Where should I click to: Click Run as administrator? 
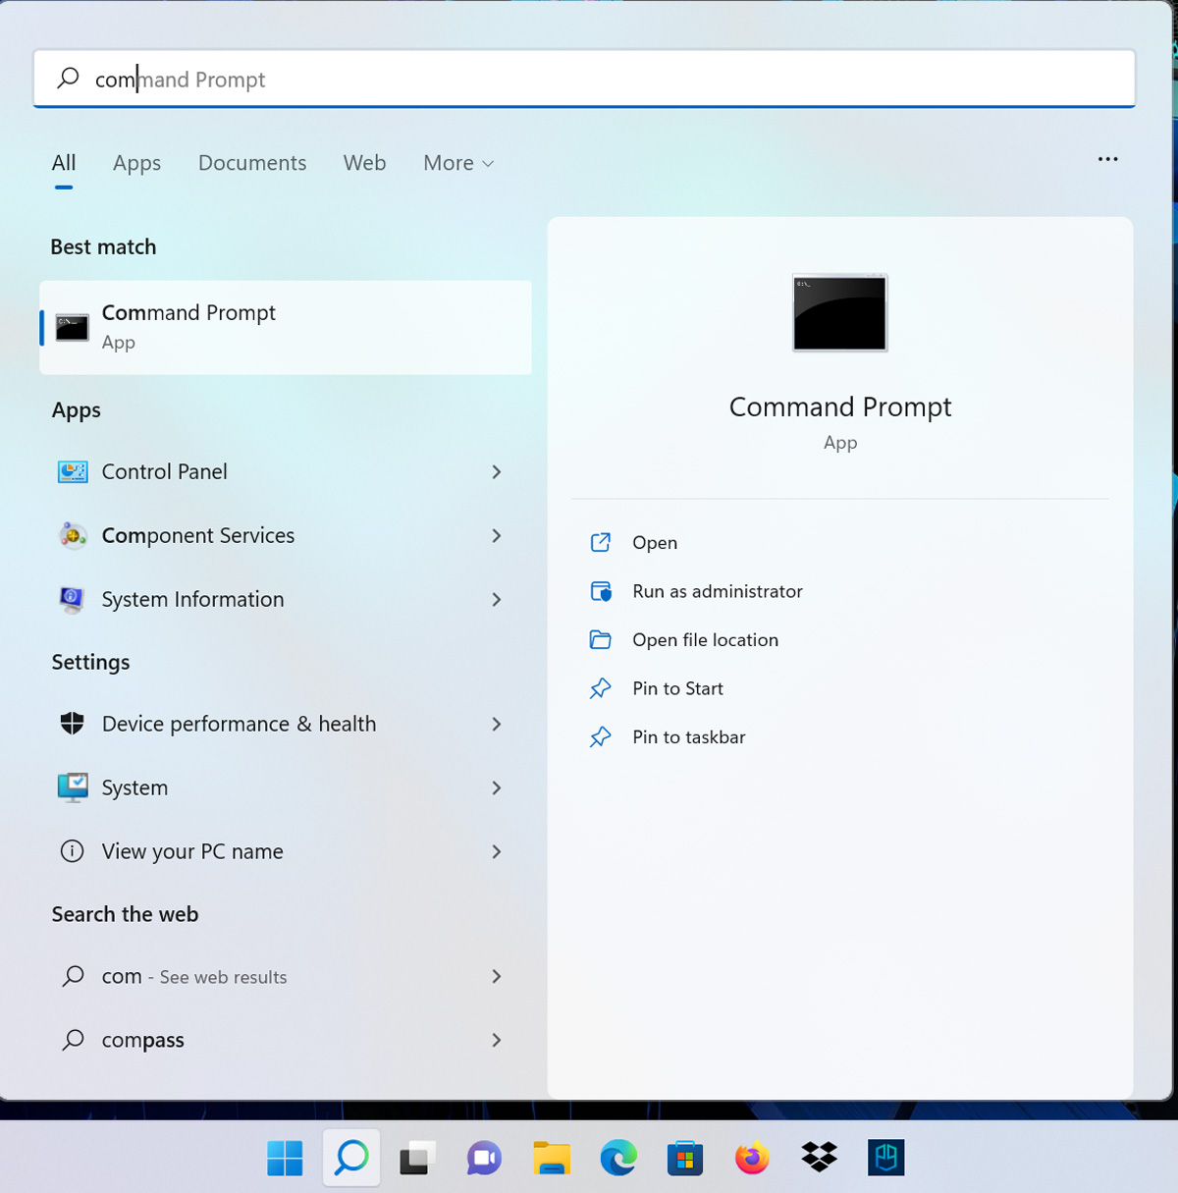(718, 591)
